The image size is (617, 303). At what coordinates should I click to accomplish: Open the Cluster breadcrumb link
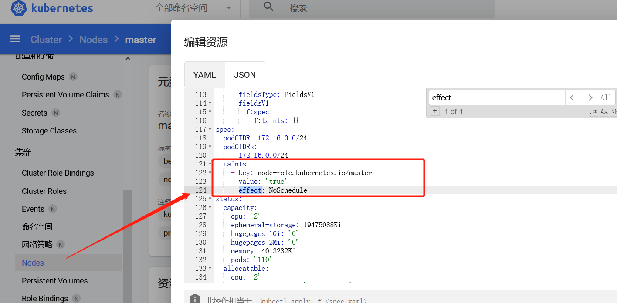46,39
